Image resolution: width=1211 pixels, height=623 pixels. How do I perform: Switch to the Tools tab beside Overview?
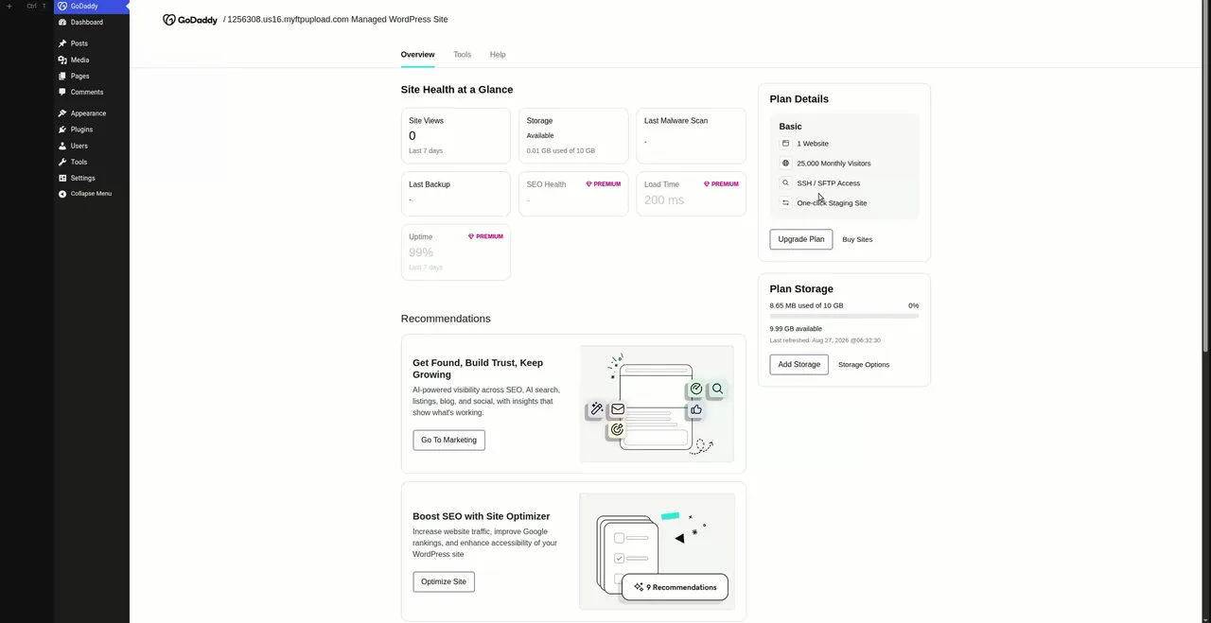462,55
